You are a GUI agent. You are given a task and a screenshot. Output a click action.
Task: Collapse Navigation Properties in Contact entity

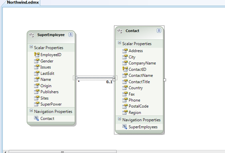[x=119, y=120]
